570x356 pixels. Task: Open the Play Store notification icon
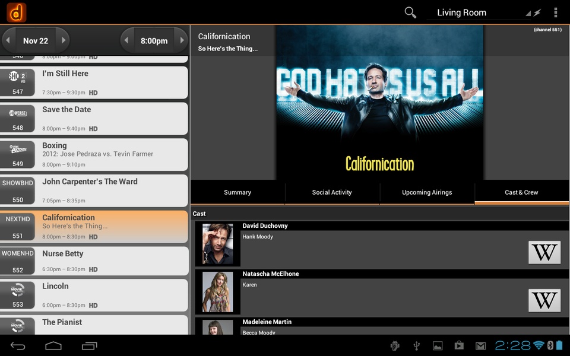[459, 345]
